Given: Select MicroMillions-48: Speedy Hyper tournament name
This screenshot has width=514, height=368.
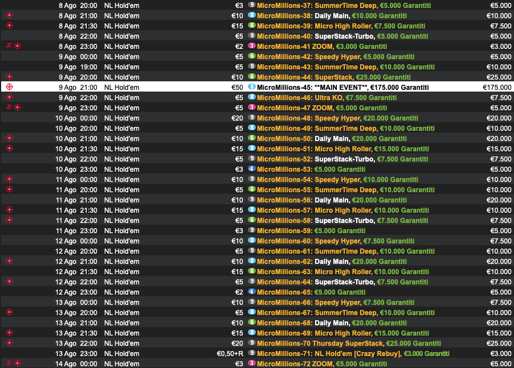Looking at the screenshot, I should click(338, 118).
